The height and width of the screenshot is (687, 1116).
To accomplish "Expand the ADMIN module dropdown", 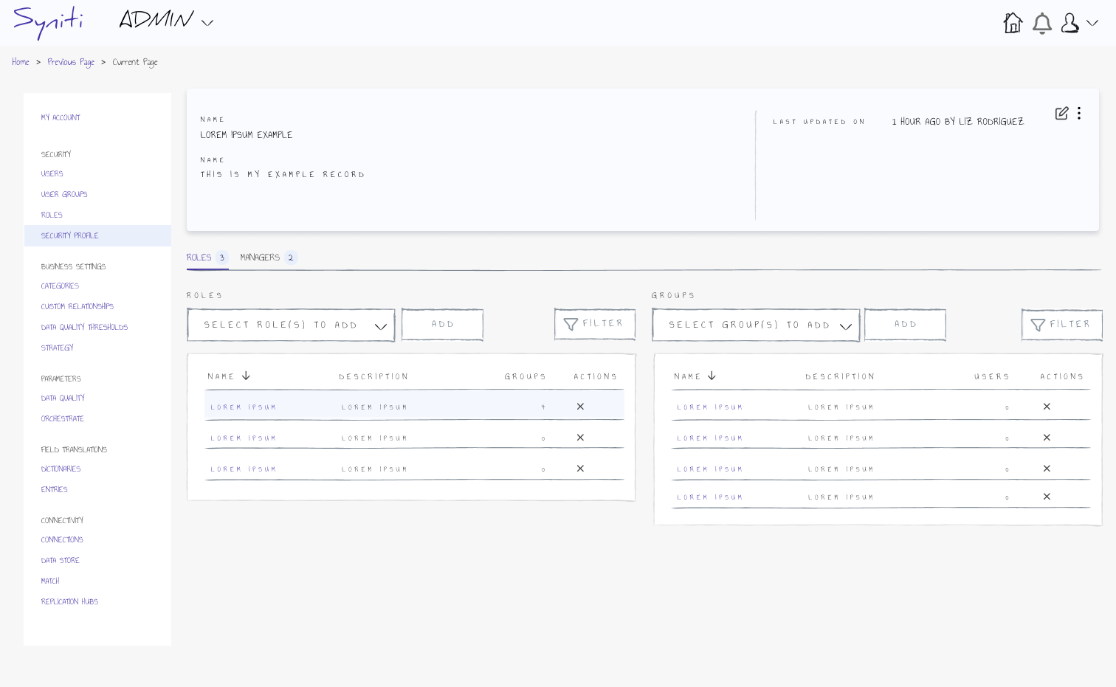I will tap(207, 23).
